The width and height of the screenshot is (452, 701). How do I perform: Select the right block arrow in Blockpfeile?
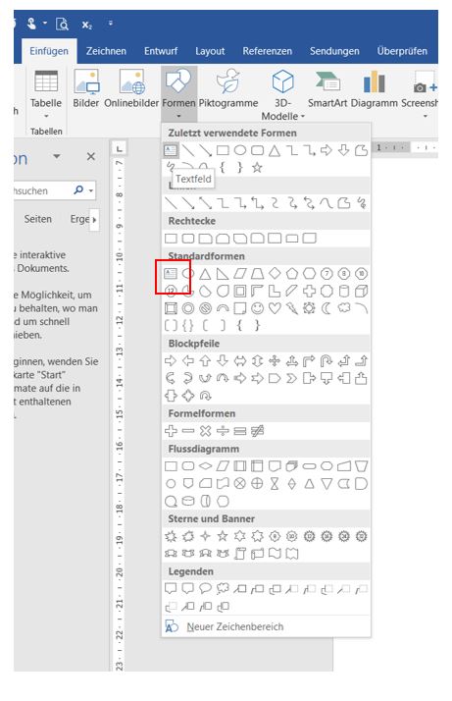pyautogui.click(x=171, y=360)
